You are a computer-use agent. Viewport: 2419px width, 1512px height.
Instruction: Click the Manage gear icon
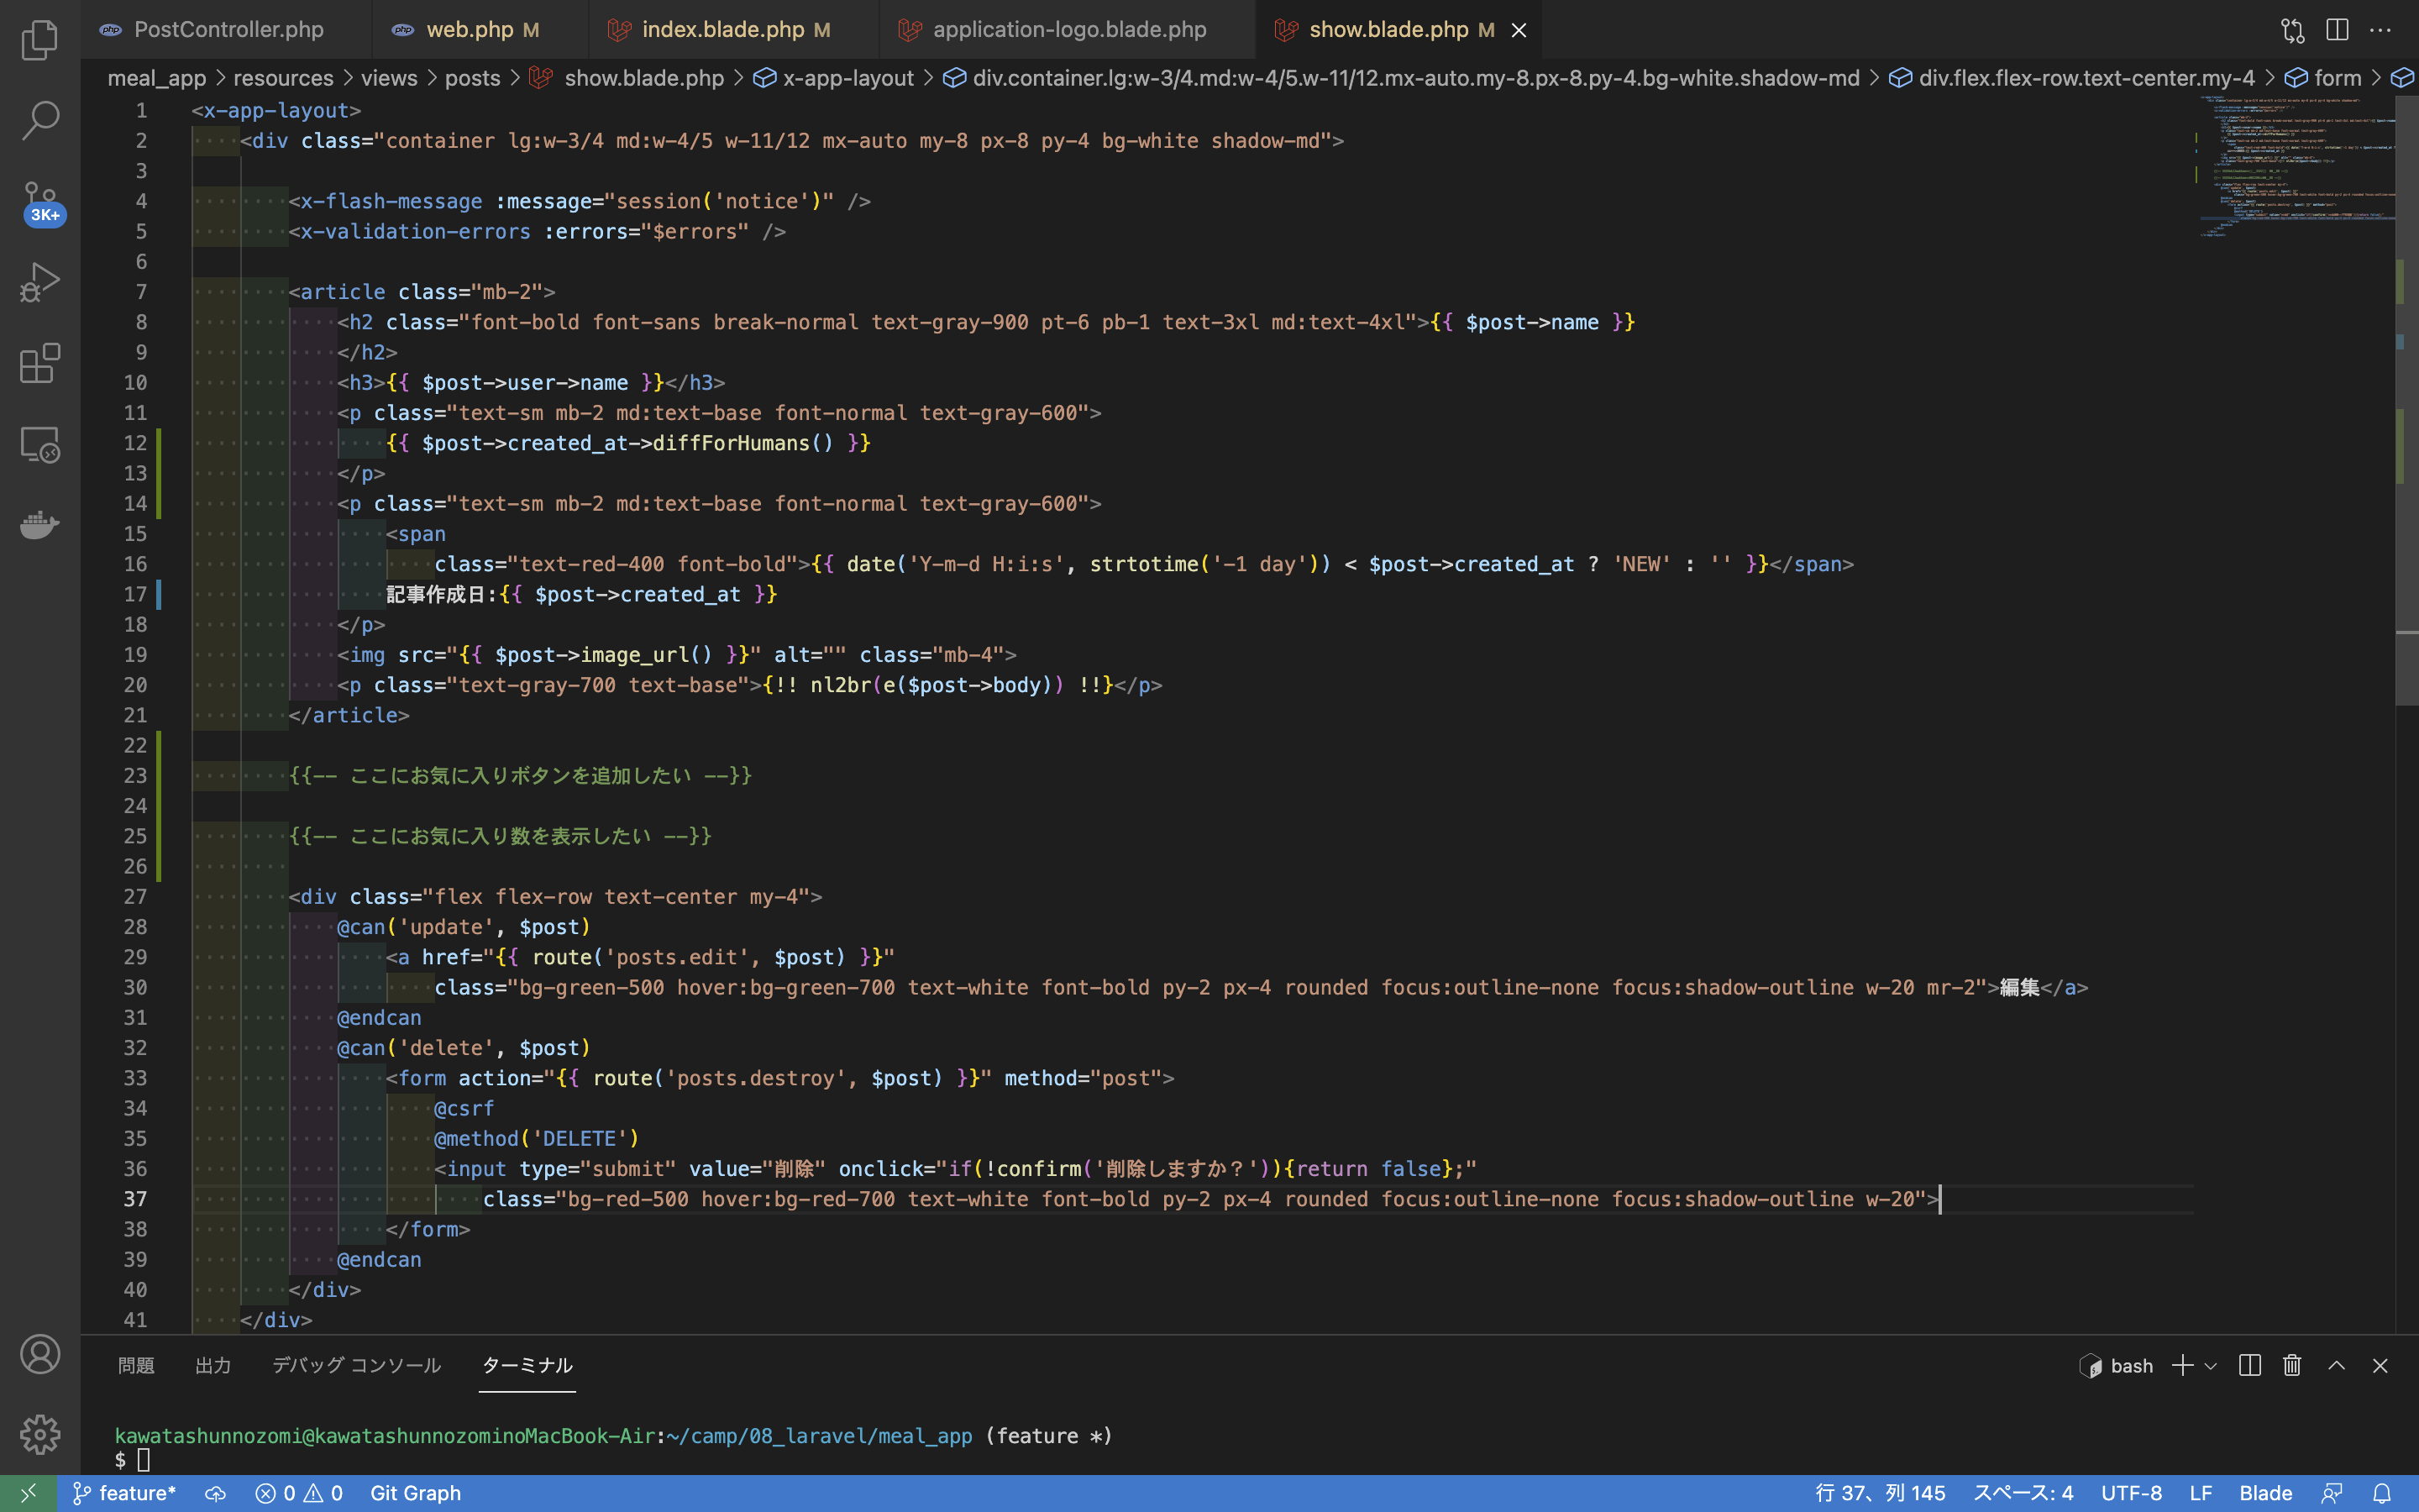click(x=40, y=1434)
